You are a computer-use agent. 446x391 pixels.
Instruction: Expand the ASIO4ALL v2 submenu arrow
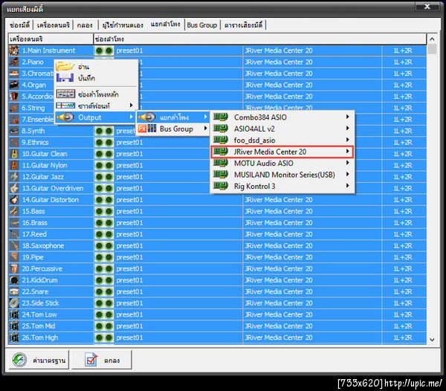tap(348, 129)
